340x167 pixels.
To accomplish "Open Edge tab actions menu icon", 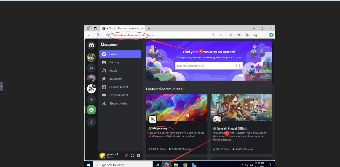I will click(95, 28).
